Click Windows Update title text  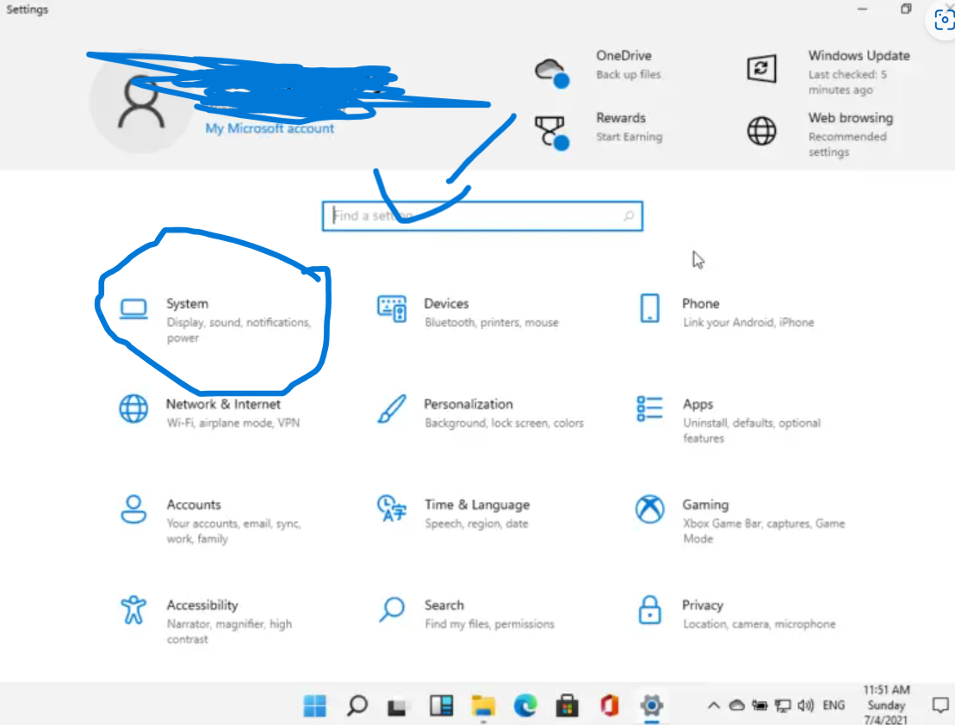(859, 55)
